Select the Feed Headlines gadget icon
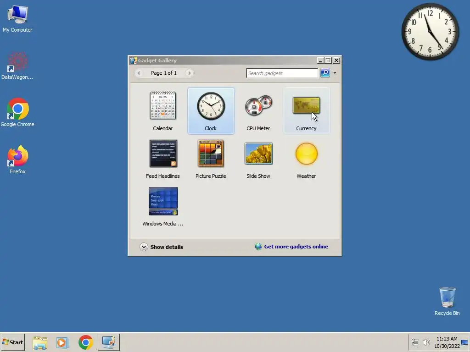Image resolution: width=470 pixels, height=352 pixels. [163, 154]
